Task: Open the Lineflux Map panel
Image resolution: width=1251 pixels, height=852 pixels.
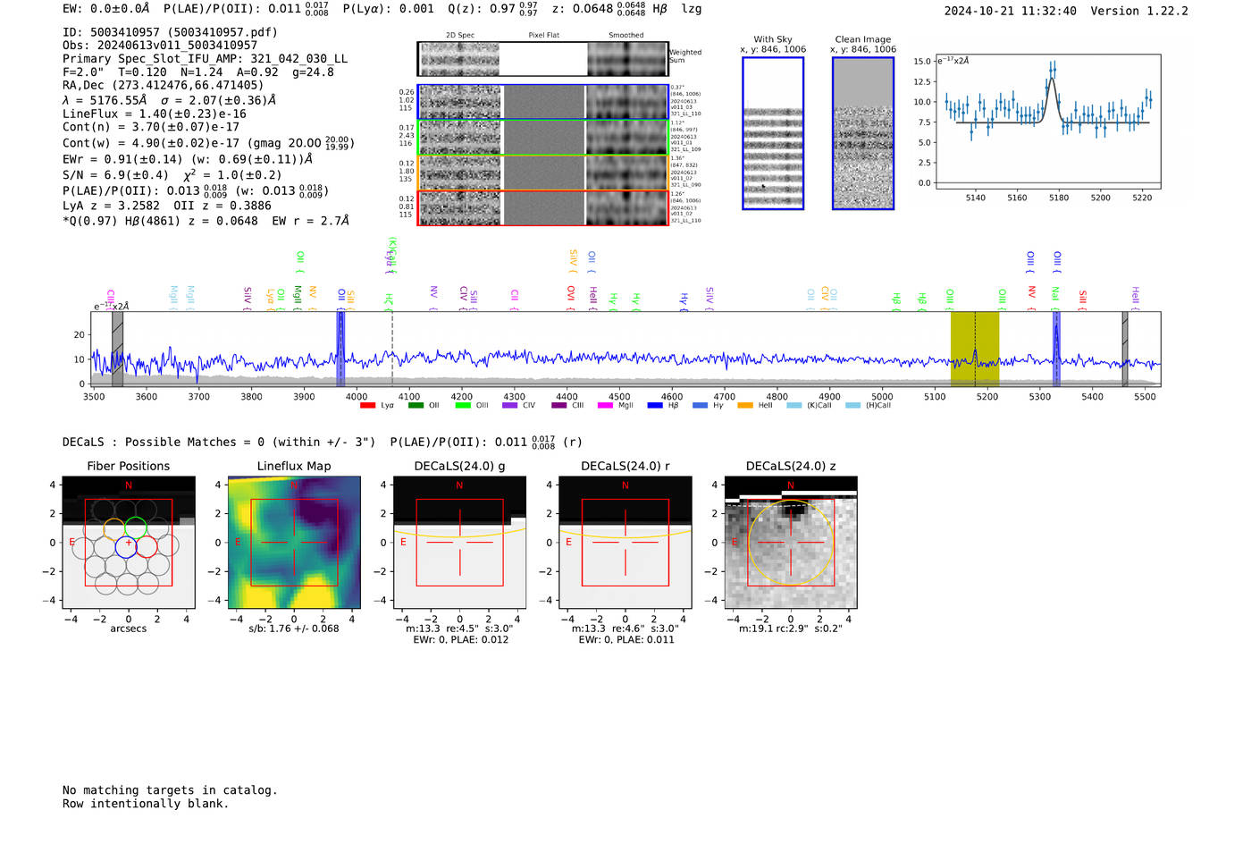Action: pyautogui.click(x=294, y=542)
